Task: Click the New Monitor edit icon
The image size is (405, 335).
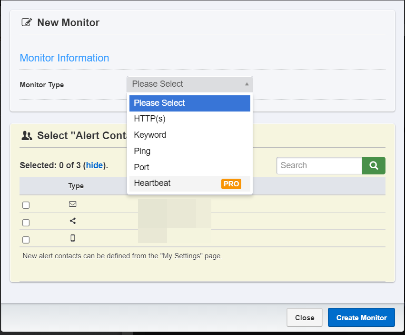Action: [27, 22]
